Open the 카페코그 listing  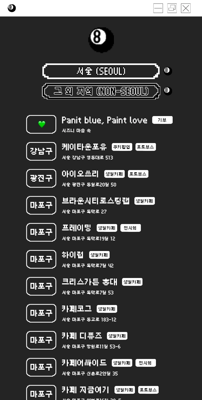76,309
